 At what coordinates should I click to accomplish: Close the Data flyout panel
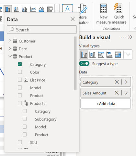point(73,19)
